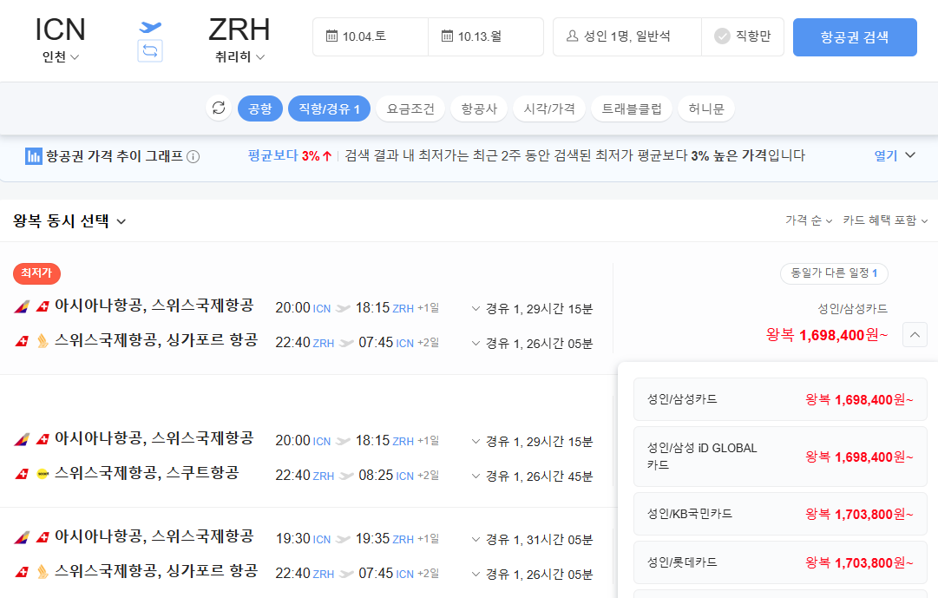Viewport: 938px width, 598px height.
Task: Expand 경유 1, 29시간 15분 on 최저가 flight
Action: (532, 309)
